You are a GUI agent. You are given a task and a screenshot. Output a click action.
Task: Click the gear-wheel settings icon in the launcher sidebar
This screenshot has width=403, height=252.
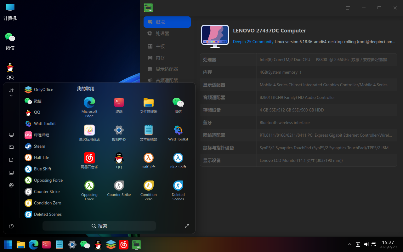point(11,185)
